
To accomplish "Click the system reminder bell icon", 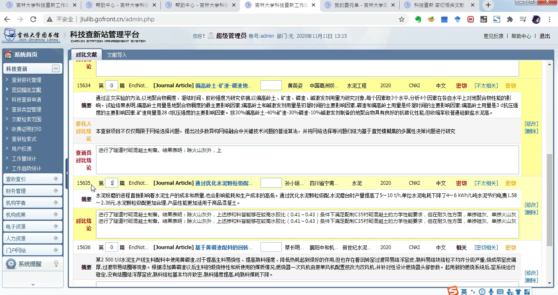I will [11, 264].
